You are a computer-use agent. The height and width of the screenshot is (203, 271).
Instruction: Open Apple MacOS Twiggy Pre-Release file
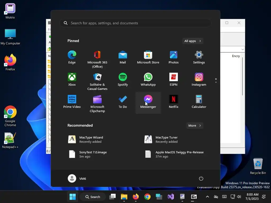point(175,154)
